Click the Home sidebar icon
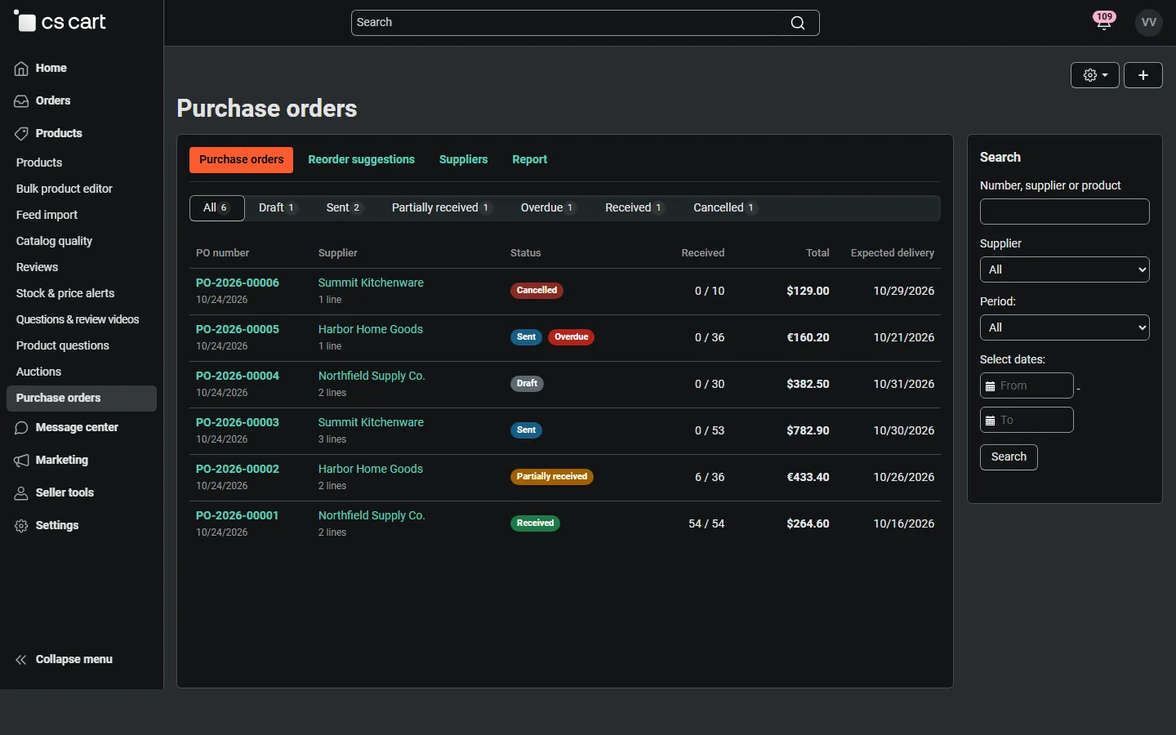Screen dimensions: 1176x735 click(21, 69)
